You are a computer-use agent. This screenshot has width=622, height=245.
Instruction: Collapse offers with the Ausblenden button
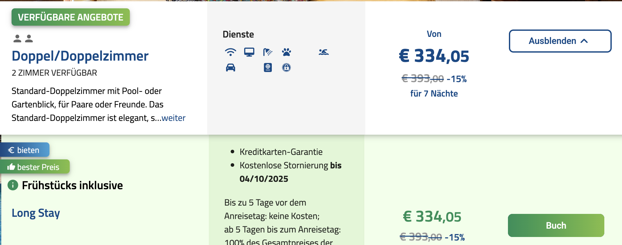[560, 41]
